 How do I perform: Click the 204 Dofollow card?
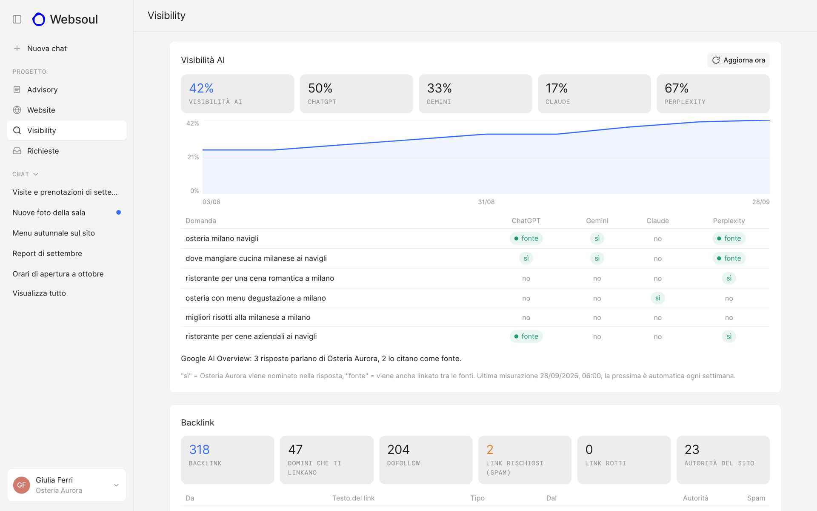click(x=426, y=459)
